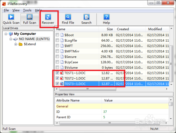Open the Tools menu
The width and height of the screenshot is (176, 133).
click(x=27, y=10)
